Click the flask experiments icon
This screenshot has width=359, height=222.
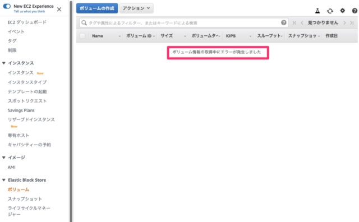[x=317, y=11]
